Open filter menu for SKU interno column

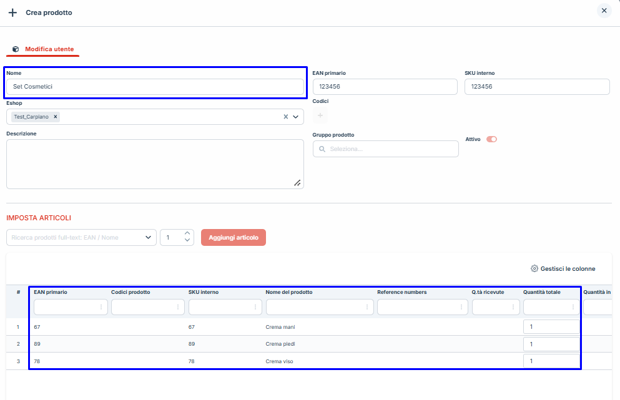coord(255,307)
